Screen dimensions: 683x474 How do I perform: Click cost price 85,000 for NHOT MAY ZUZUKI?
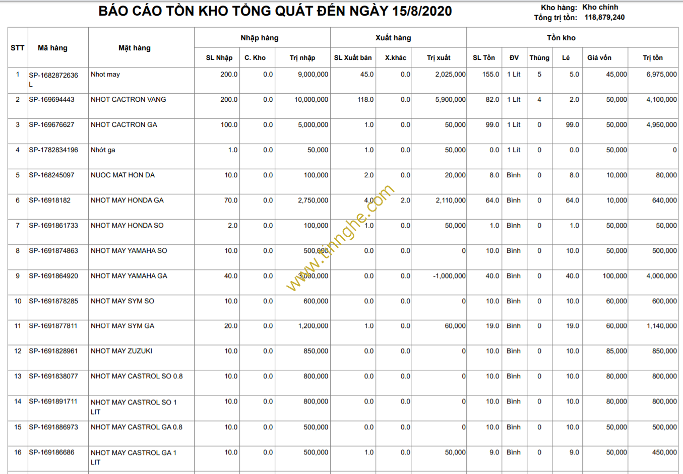pyautogui.click(x=616, y=351)
